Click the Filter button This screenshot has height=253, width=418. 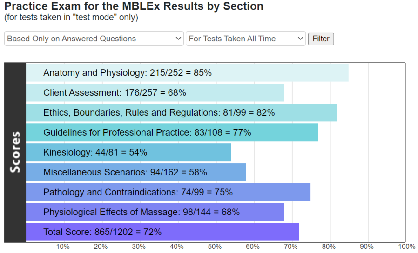click(x=321, y=39)
